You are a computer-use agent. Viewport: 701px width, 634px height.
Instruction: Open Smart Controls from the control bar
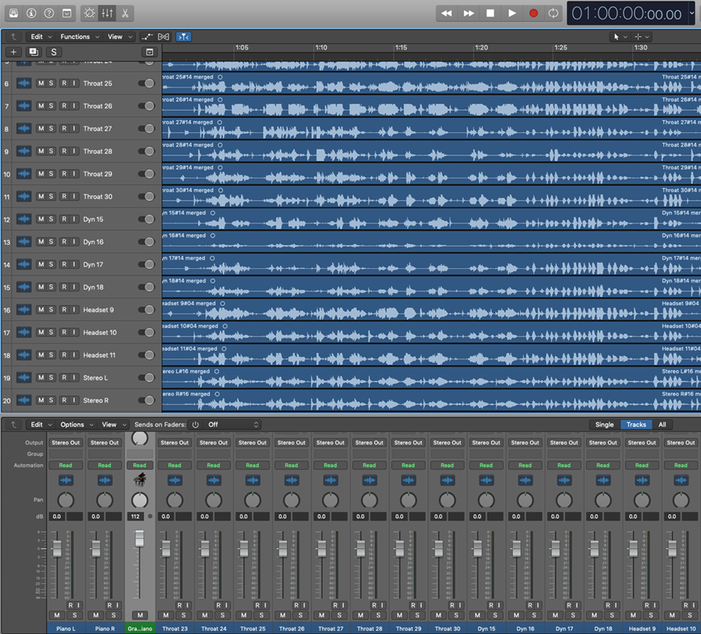tap(89, 13)
